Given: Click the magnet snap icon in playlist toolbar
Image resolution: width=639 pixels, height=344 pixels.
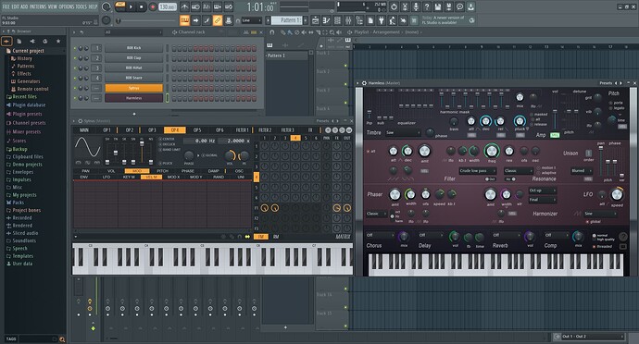Looking at the screenshot, I should (x=272, y=32).
